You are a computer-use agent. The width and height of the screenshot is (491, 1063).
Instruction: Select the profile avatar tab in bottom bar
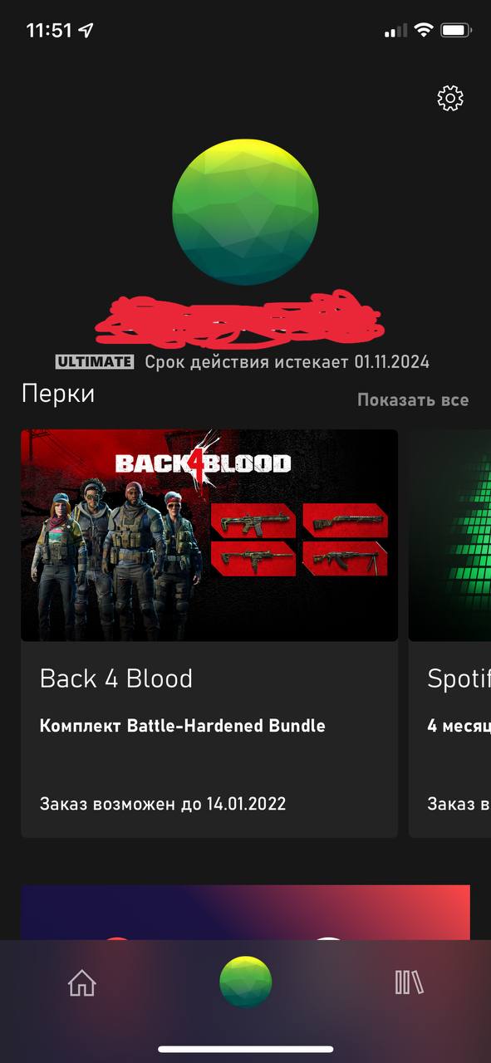(245, 982)
